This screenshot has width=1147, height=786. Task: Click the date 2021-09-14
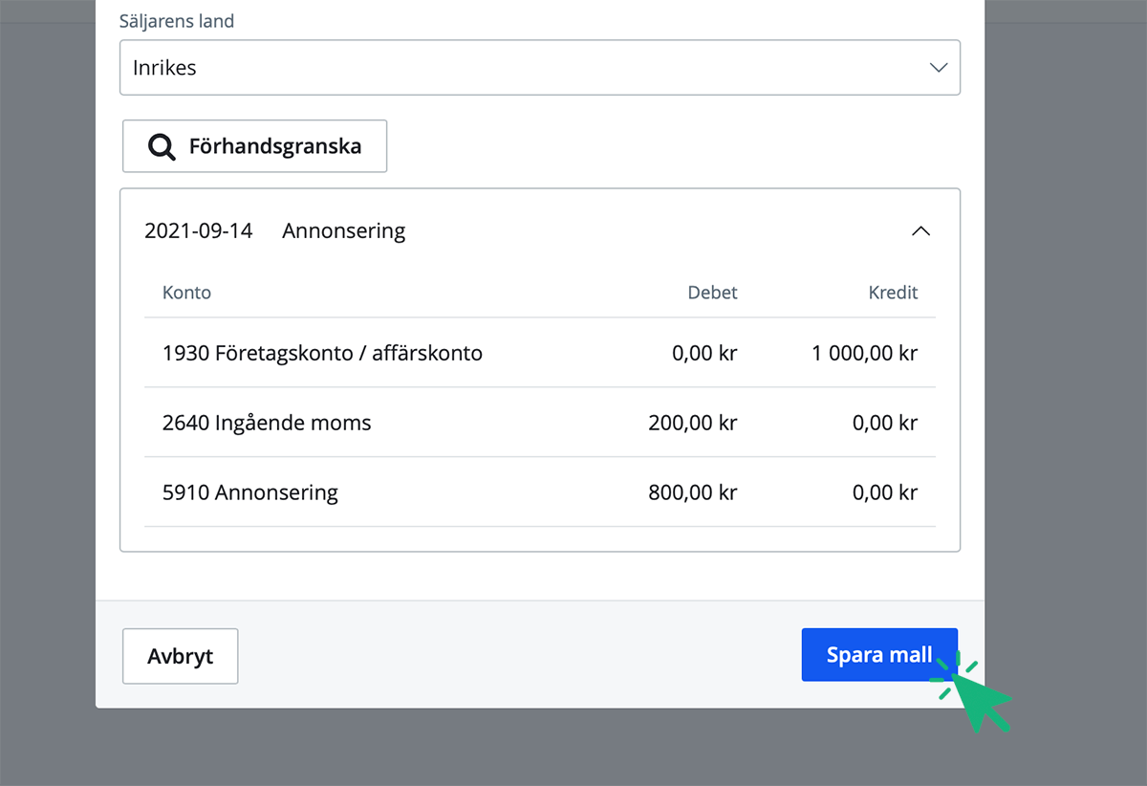point(198,230)
